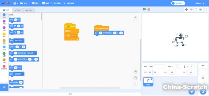Zoom out the code workspace
Screen dimensions: 209x96
(x=136, y=77)
